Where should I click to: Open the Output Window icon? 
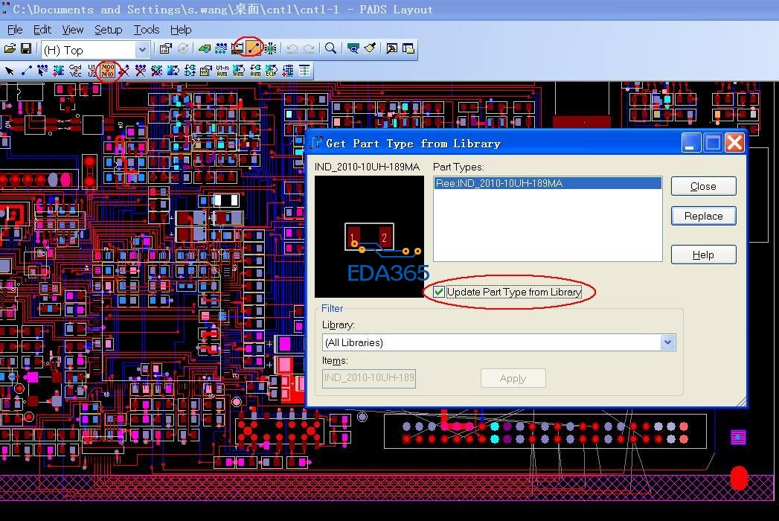click(x=392, y=48)
